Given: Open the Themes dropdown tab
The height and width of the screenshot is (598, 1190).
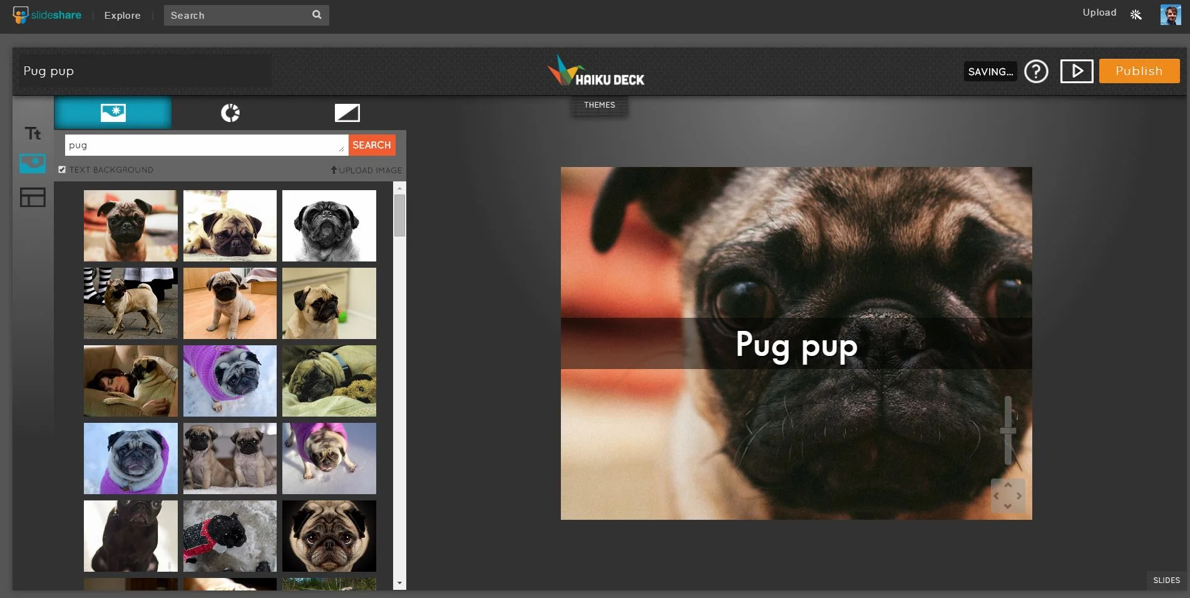Looking at the screenshot, I should (x=600, y=105).
